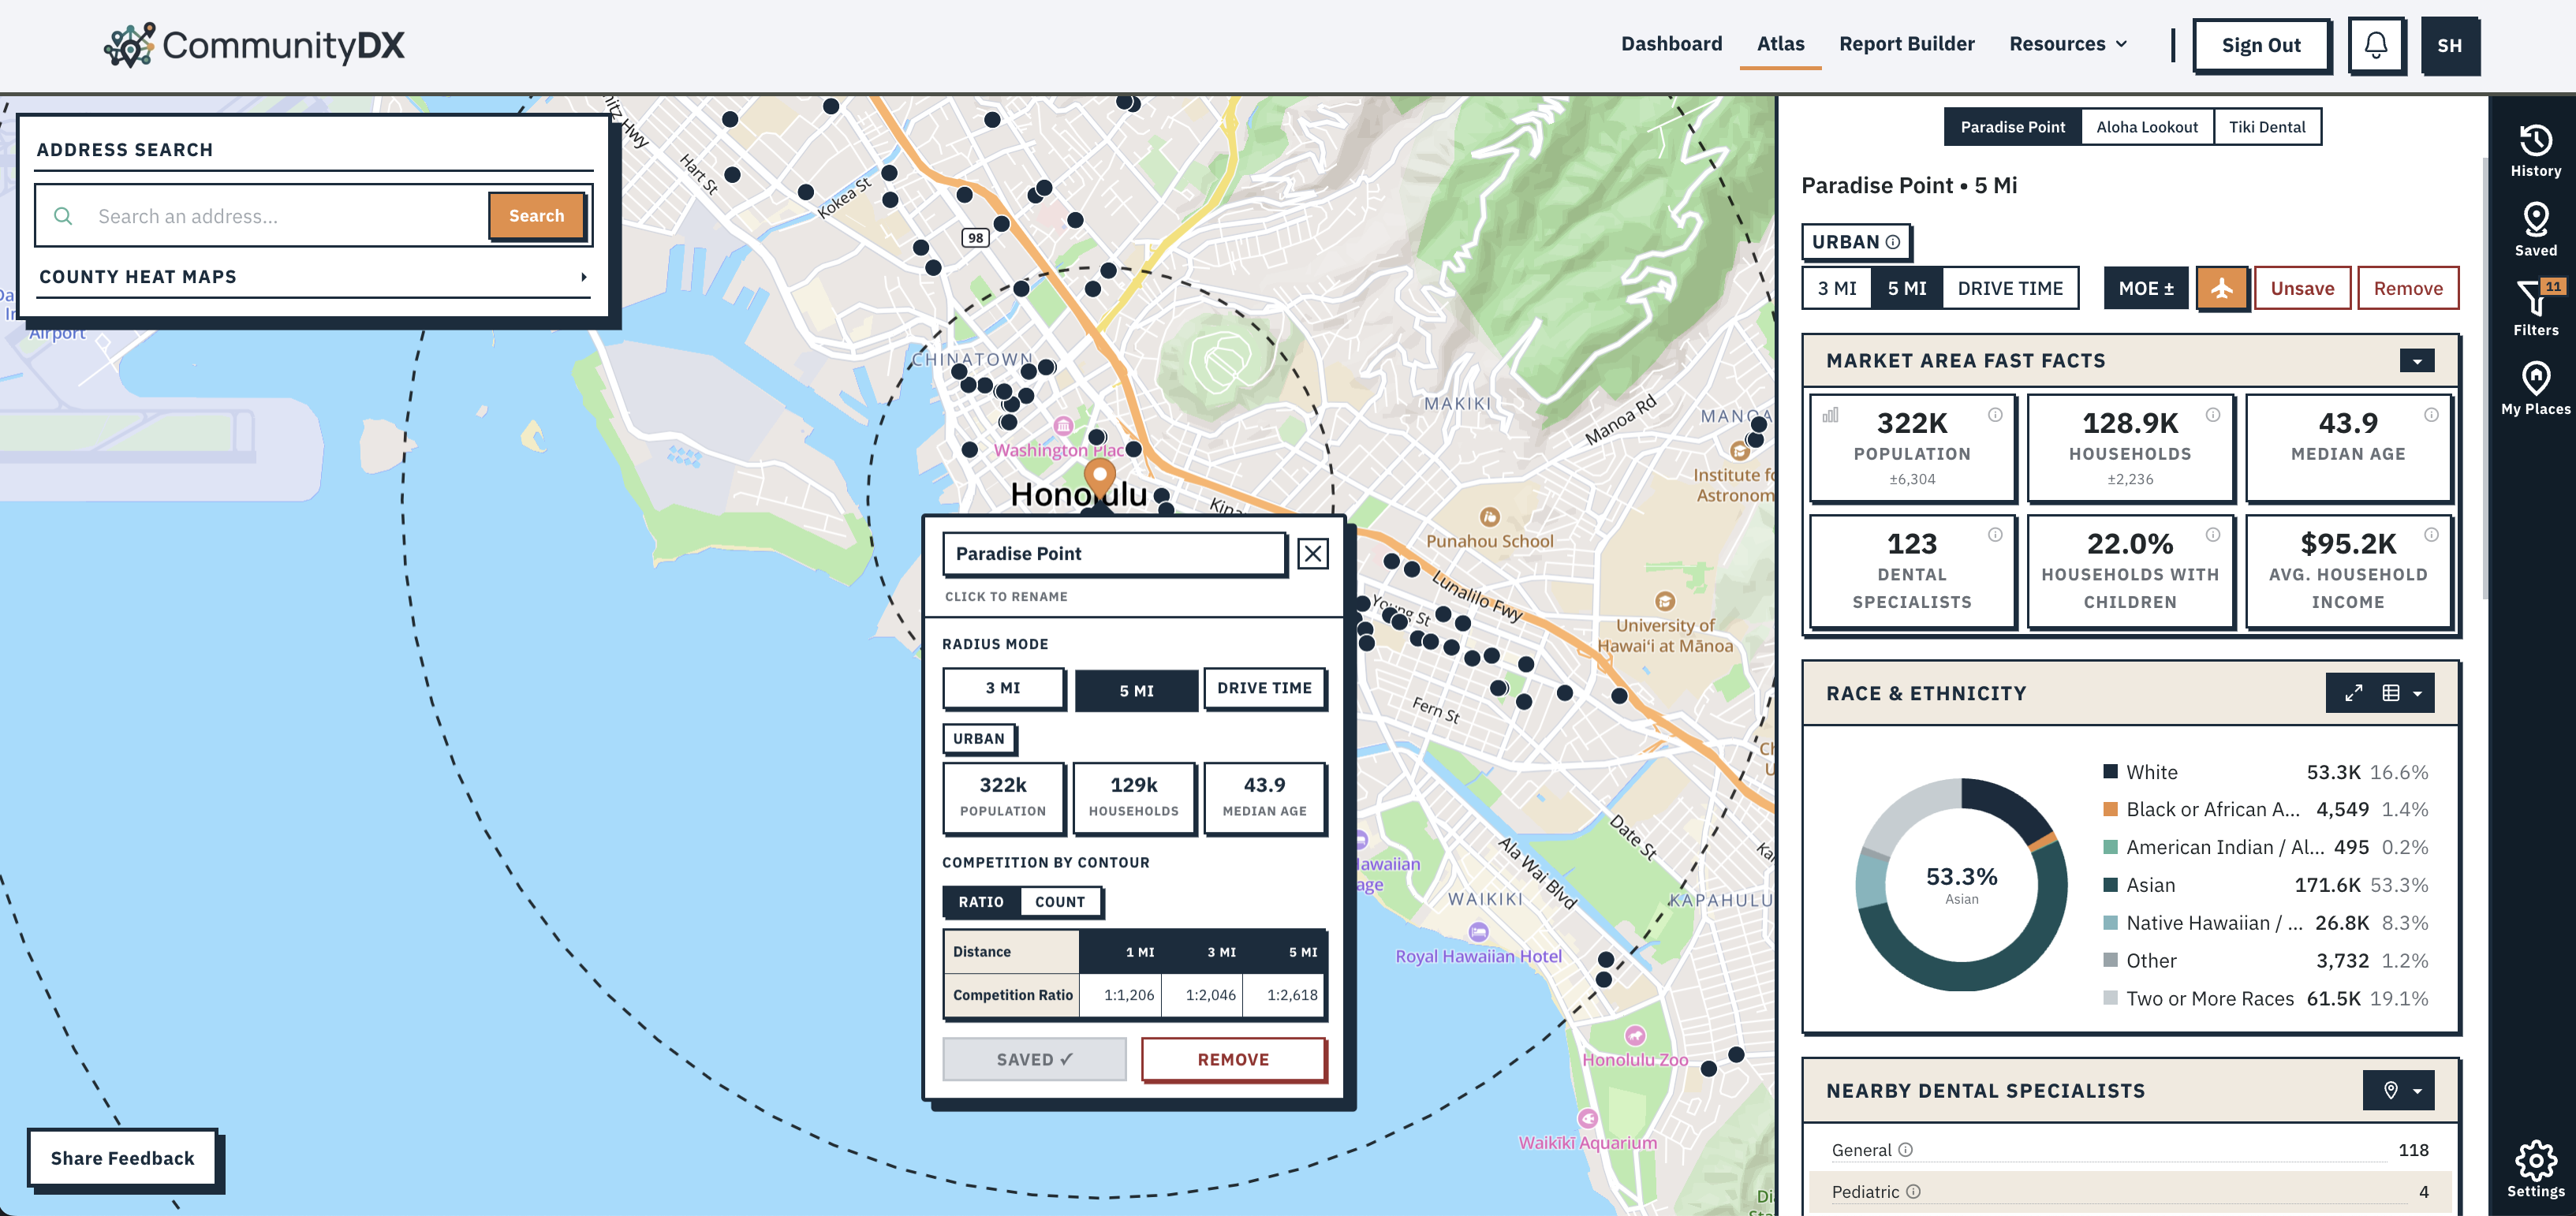Select 3 MI radius mode in popup

point(1003,688)
